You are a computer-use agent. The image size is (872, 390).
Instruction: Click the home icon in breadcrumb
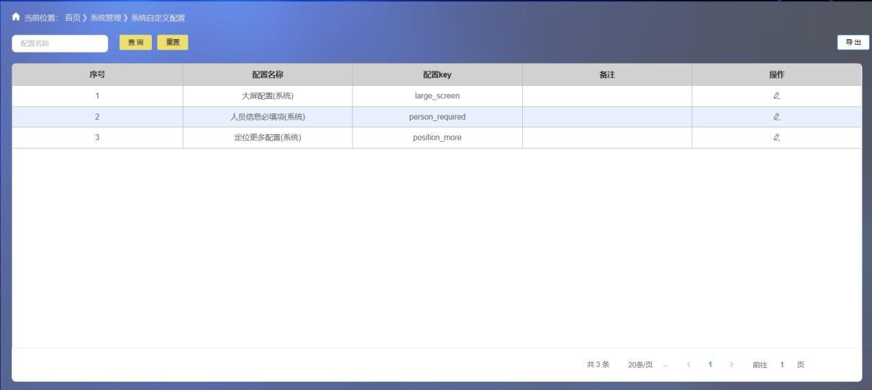point(16,17)
